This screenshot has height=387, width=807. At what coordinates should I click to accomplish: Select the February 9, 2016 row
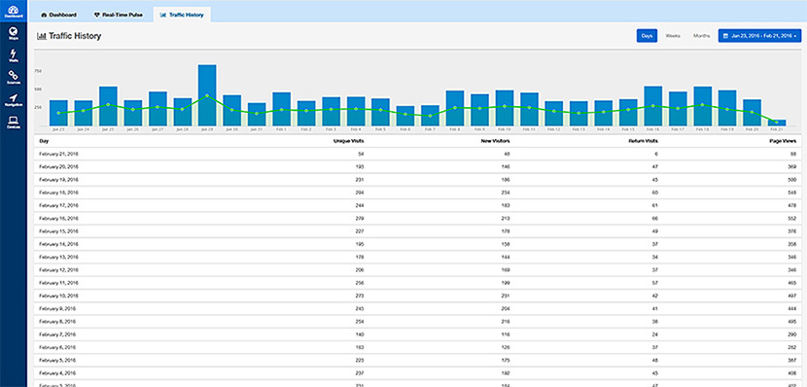pos(418,308)
